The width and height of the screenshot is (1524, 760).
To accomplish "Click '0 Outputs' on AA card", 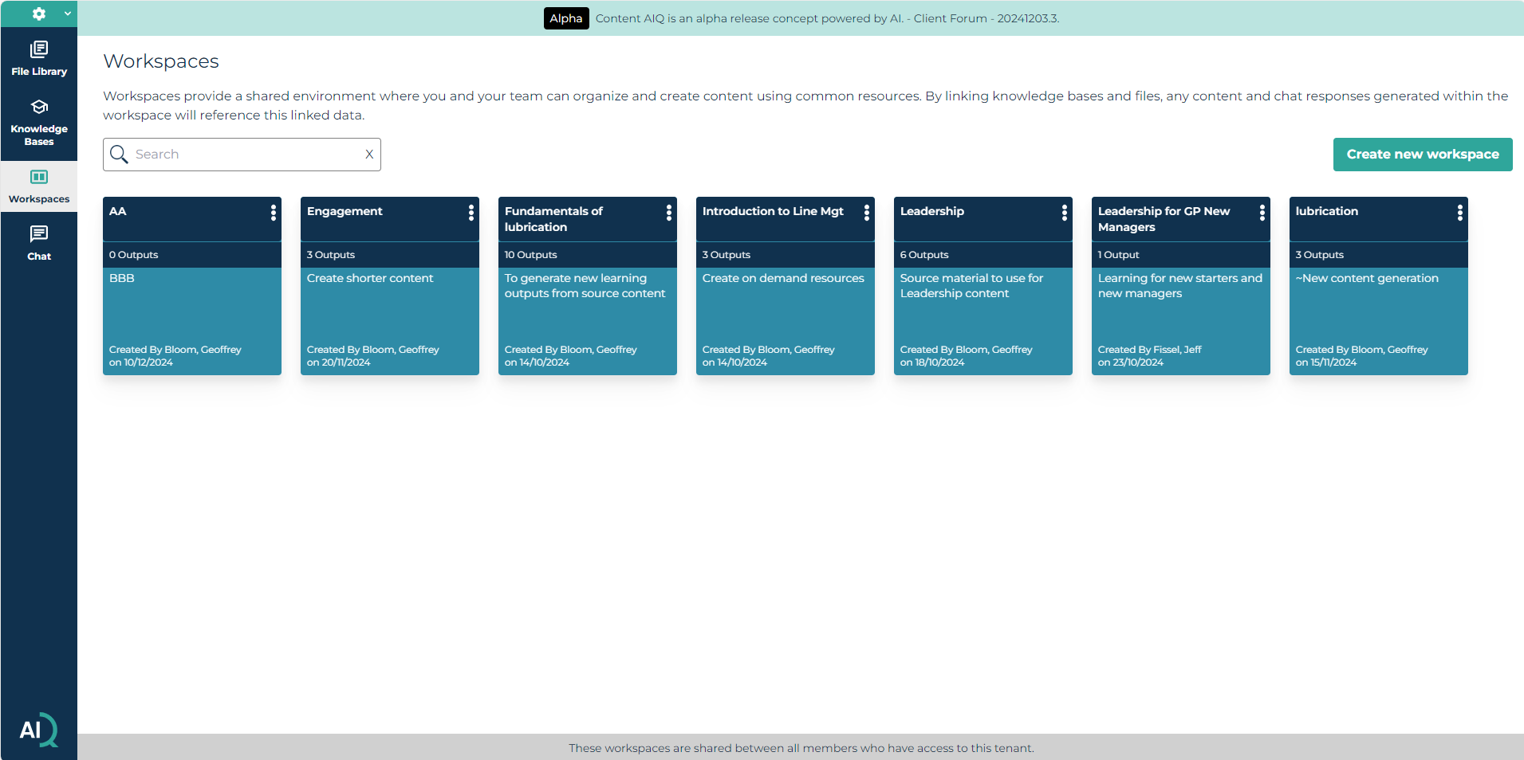I will (134, 255).
